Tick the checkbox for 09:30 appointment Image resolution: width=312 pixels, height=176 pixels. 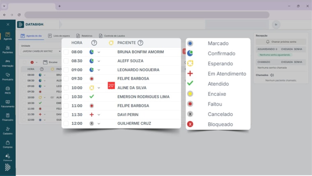click(x=66, y=79)
